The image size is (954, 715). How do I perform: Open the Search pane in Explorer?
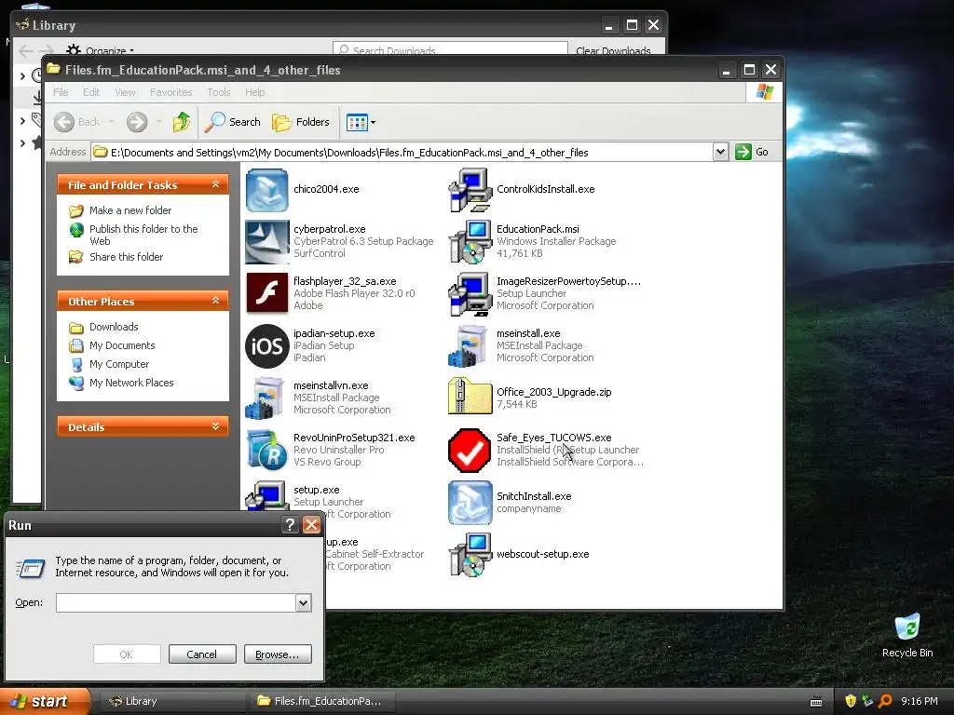(x=233, y=122)
